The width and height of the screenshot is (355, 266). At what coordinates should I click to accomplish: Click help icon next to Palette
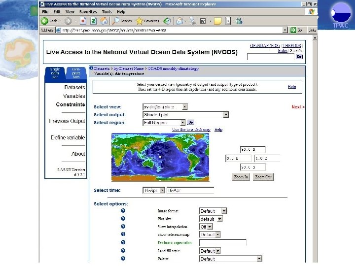123,258
